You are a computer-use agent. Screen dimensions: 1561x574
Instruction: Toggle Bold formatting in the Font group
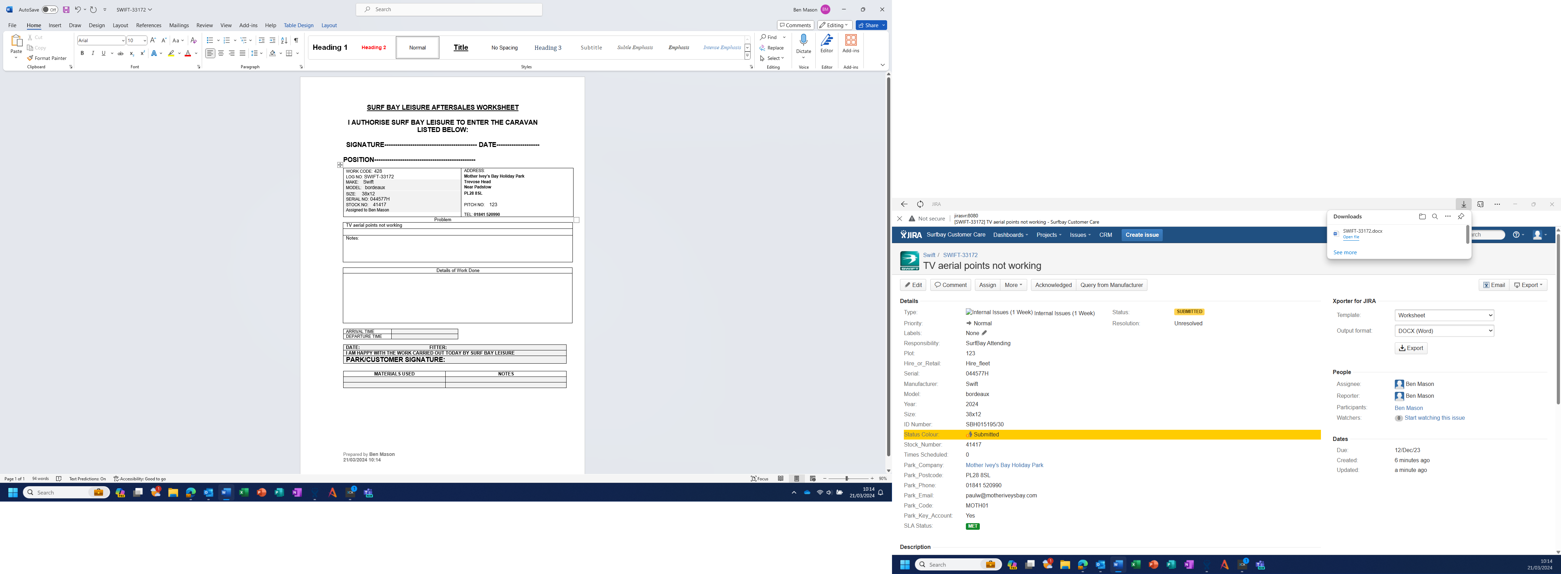coord(83,53)
